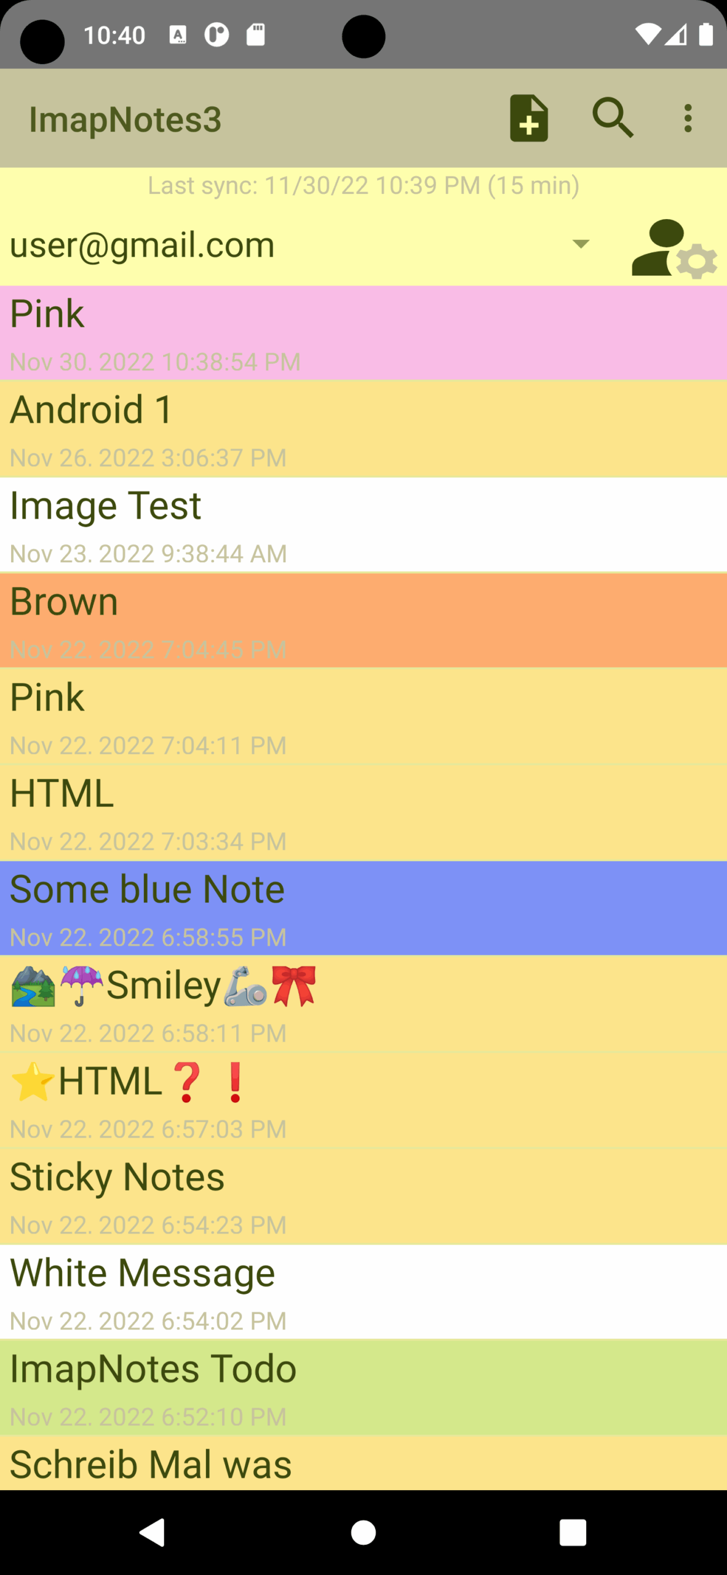Expand the account dropdown arrow
The image size is (727, 1575).
(x=581, y=244)
